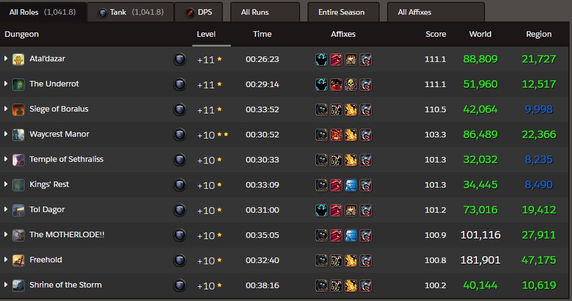Click The Underrot dungeon icon
The height and width of the screenshot is (301, 572).
tap(18, 85)
